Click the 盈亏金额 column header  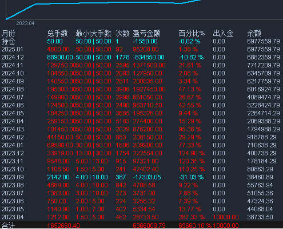[x=147, y=33]
